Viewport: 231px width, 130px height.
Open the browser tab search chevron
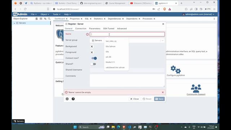click(x=194, y=3)
